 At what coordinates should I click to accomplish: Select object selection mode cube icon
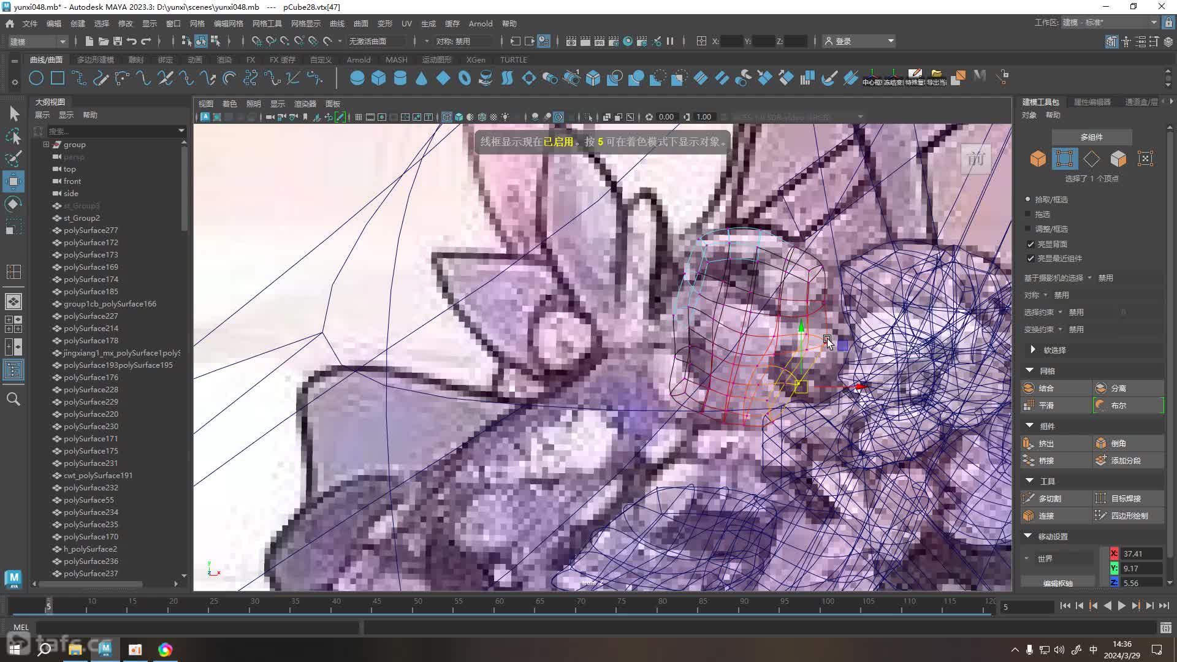tap(1038, 159)
